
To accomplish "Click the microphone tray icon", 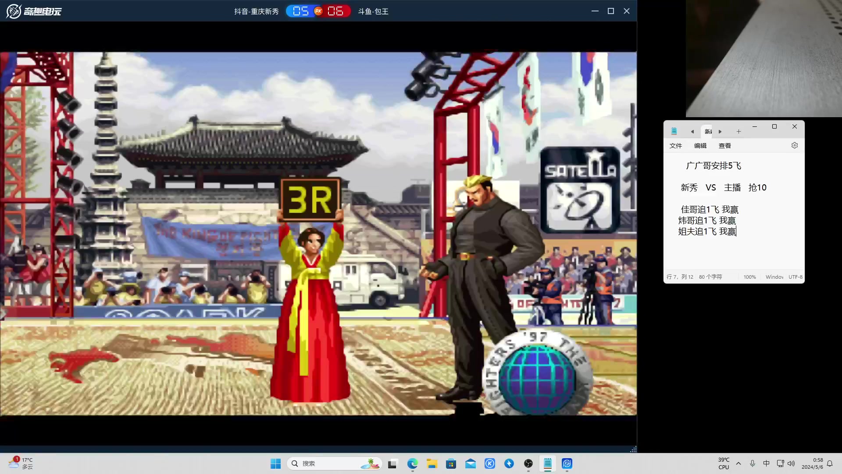I will pos(753,463).
